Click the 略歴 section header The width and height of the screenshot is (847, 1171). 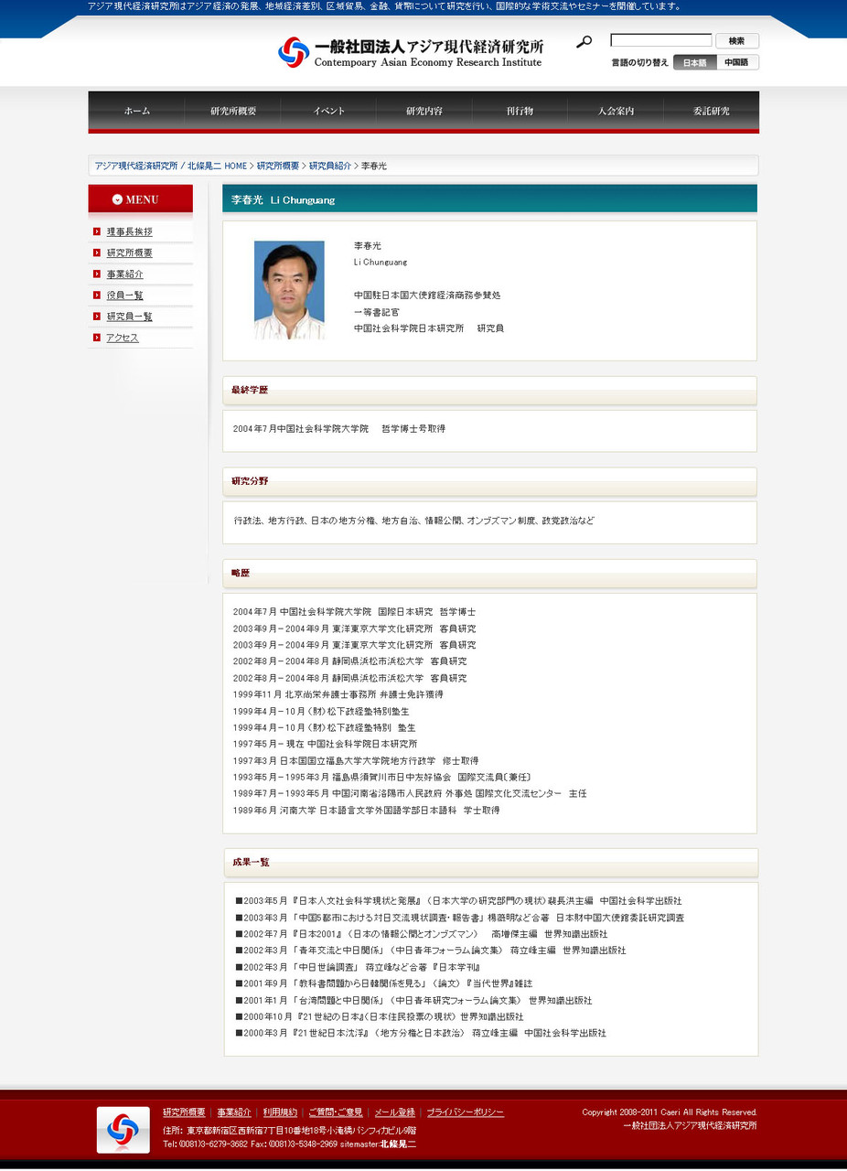[x=489, y=574]
